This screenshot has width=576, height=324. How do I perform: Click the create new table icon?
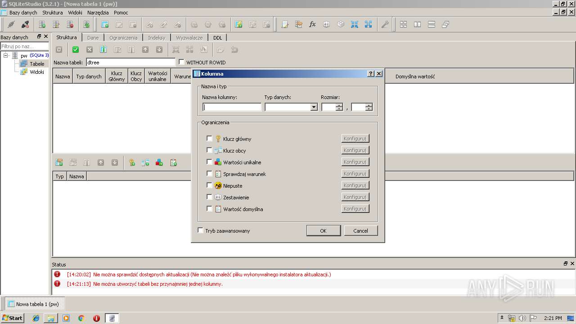click(105, 24)
